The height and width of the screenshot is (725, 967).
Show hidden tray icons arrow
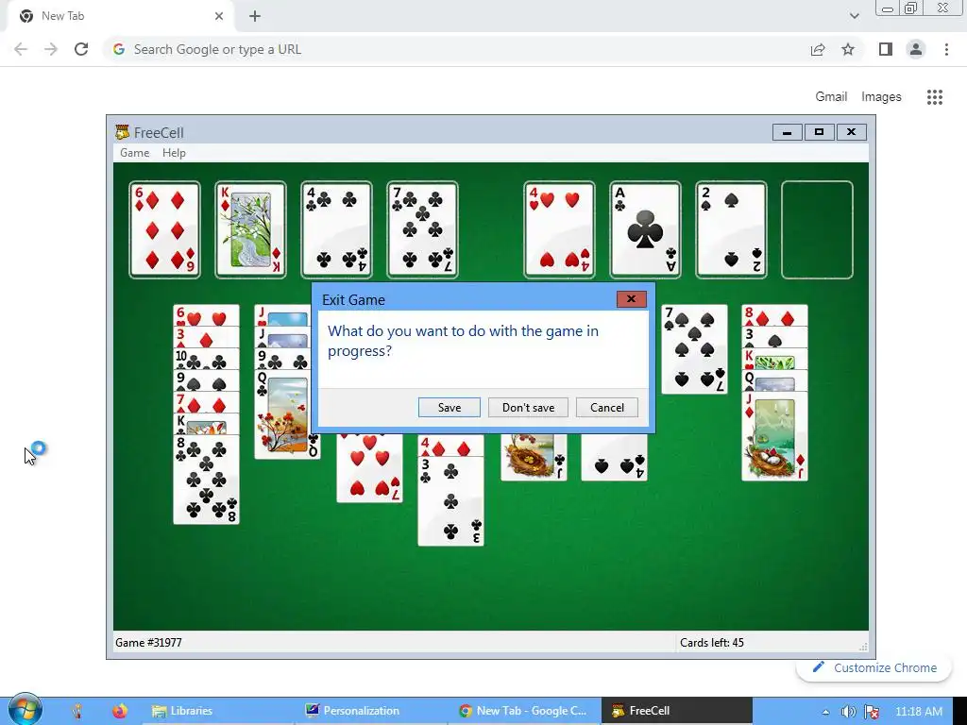(x=825, y=712)
